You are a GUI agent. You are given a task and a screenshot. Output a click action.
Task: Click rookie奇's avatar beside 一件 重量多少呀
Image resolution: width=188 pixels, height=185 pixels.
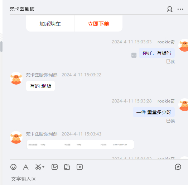(183, 105)
